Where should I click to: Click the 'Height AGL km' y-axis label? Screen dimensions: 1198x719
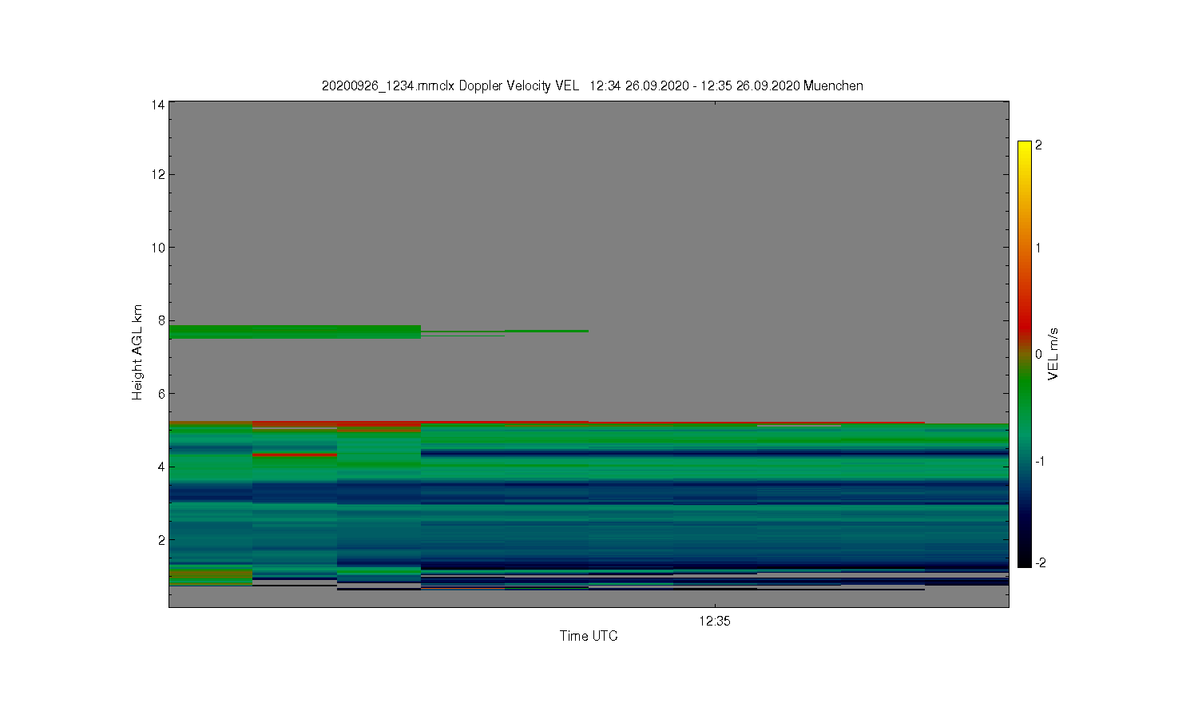point(137,352)
